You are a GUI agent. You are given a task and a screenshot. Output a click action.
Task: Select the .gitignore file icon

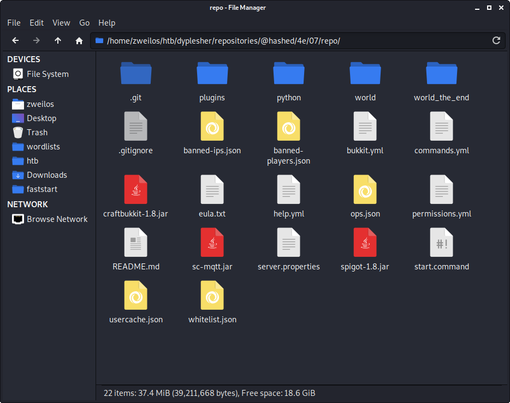coord(136,127)
